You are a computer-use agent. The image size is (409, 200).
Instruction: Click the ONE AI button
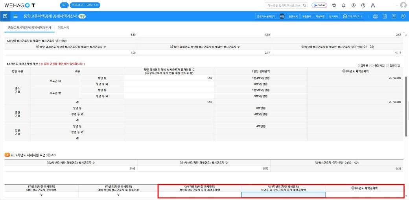[319, 5]
